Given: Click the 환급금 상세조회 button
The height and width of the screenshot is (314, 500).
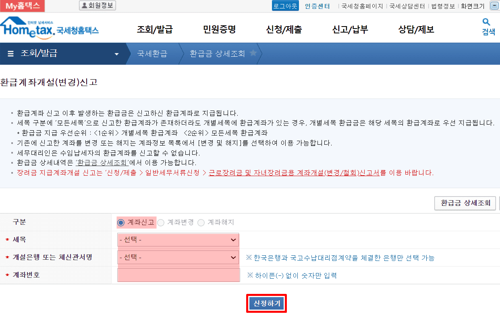Looking at the screenshot, I should 465,203.
